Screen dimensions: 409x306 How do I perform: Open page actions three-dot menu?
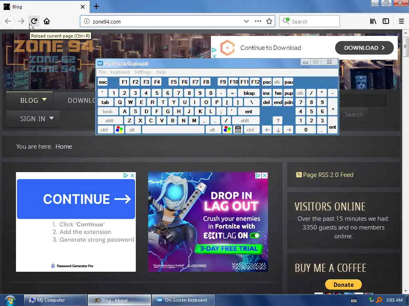tap(258, 22)
